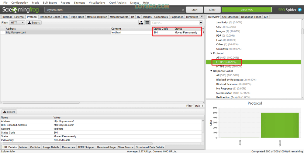Open the Reports menu
This screenshot has height=153, width=304.
click(65, 2)
